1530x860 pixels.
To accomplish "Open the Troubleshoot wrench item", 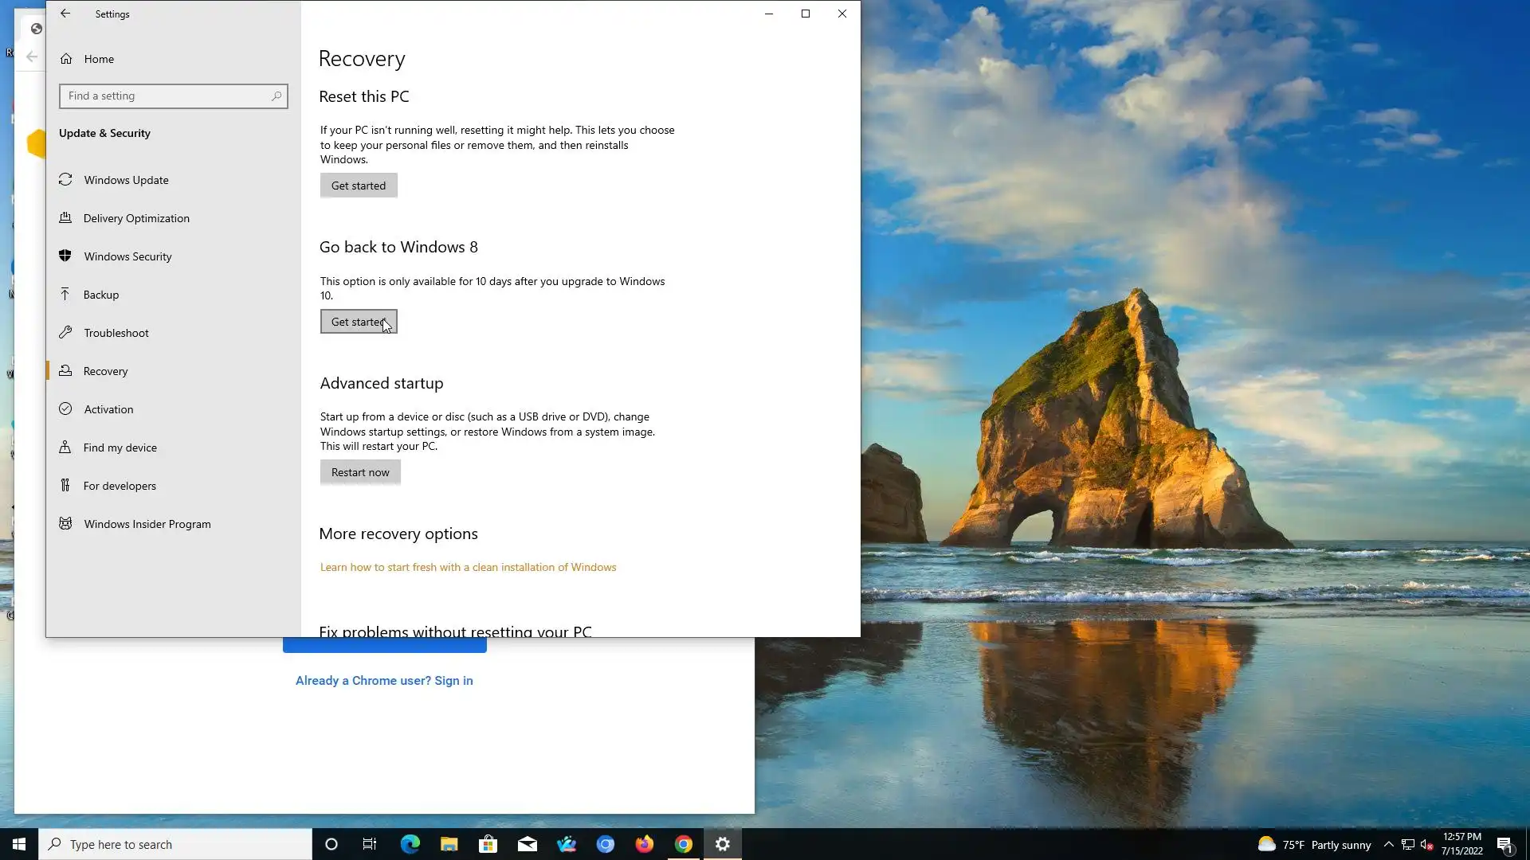I will click(116, 333).
